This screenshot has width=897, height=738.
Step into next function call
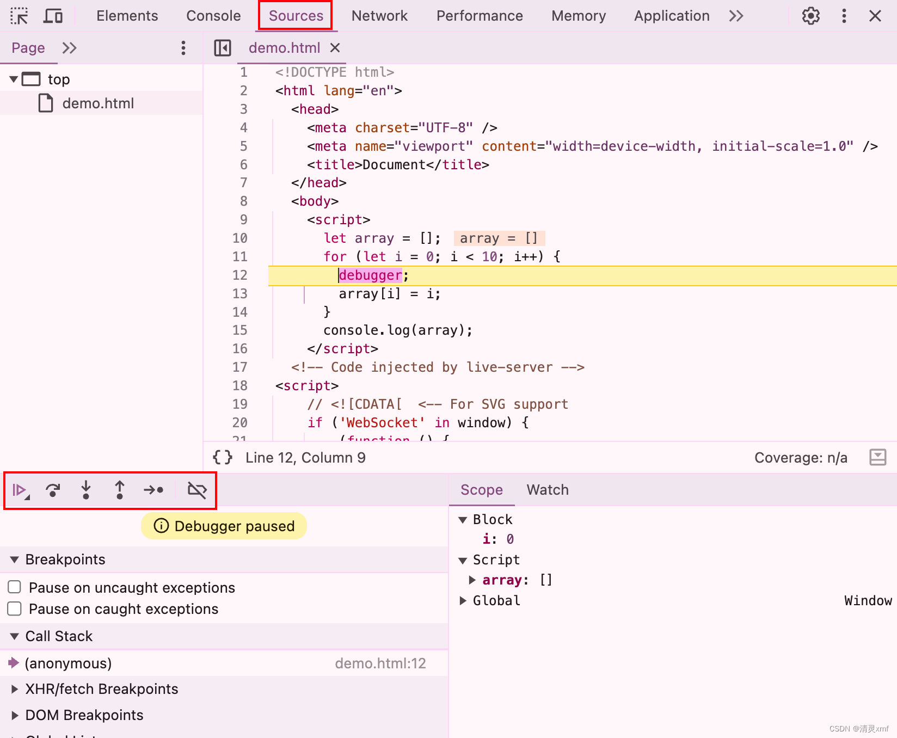click(x=86, y=490)
